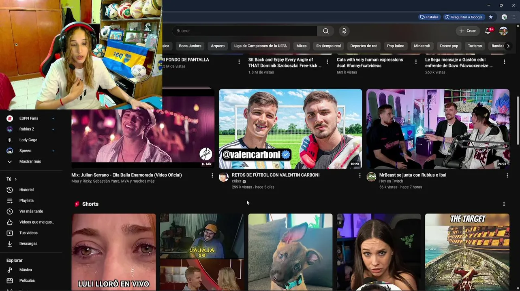Click inside the Buscar search field
The height and width of the screenshot is (291, 520).
tap(244, 31)
